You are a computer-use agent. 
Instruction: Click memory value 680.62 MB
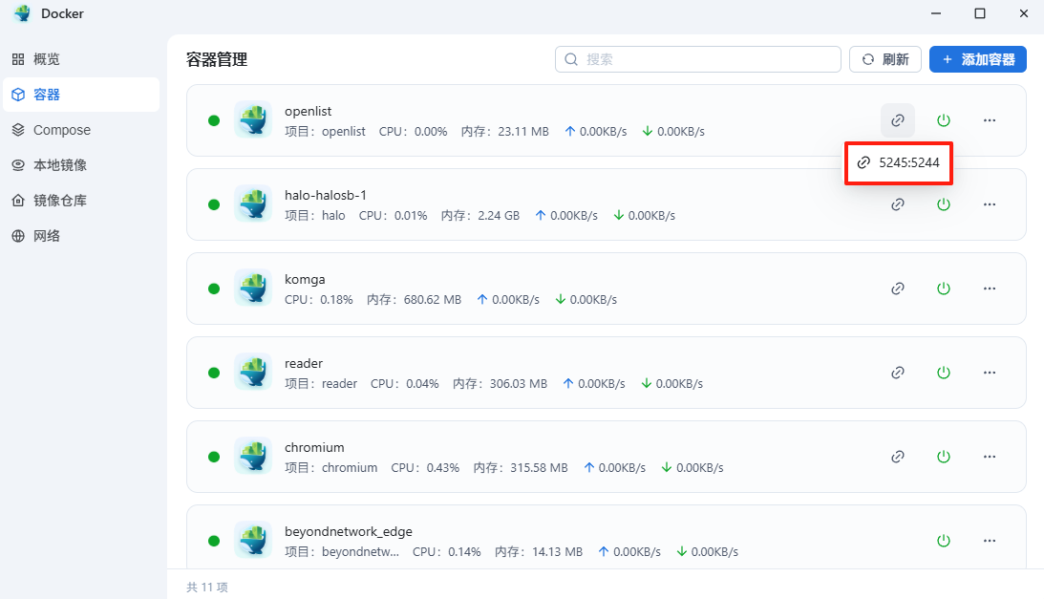432,299
